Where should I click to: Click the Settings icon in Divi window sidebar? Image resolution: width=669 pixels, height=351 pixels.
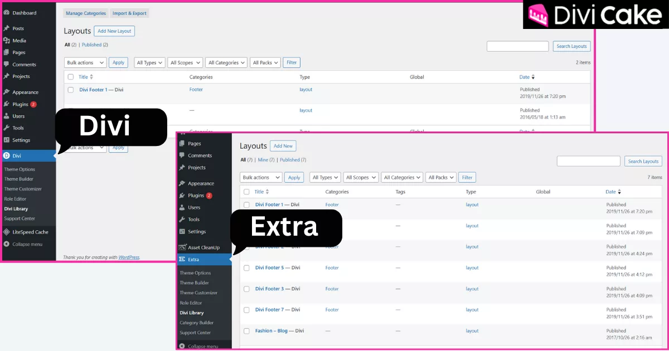pyautogui.click(x=7, y=140)
